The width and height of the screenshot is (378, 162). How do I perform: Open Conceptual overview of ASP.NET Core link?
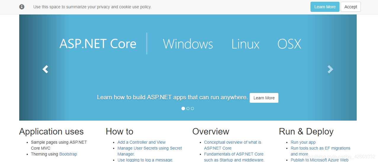(233, 145)
